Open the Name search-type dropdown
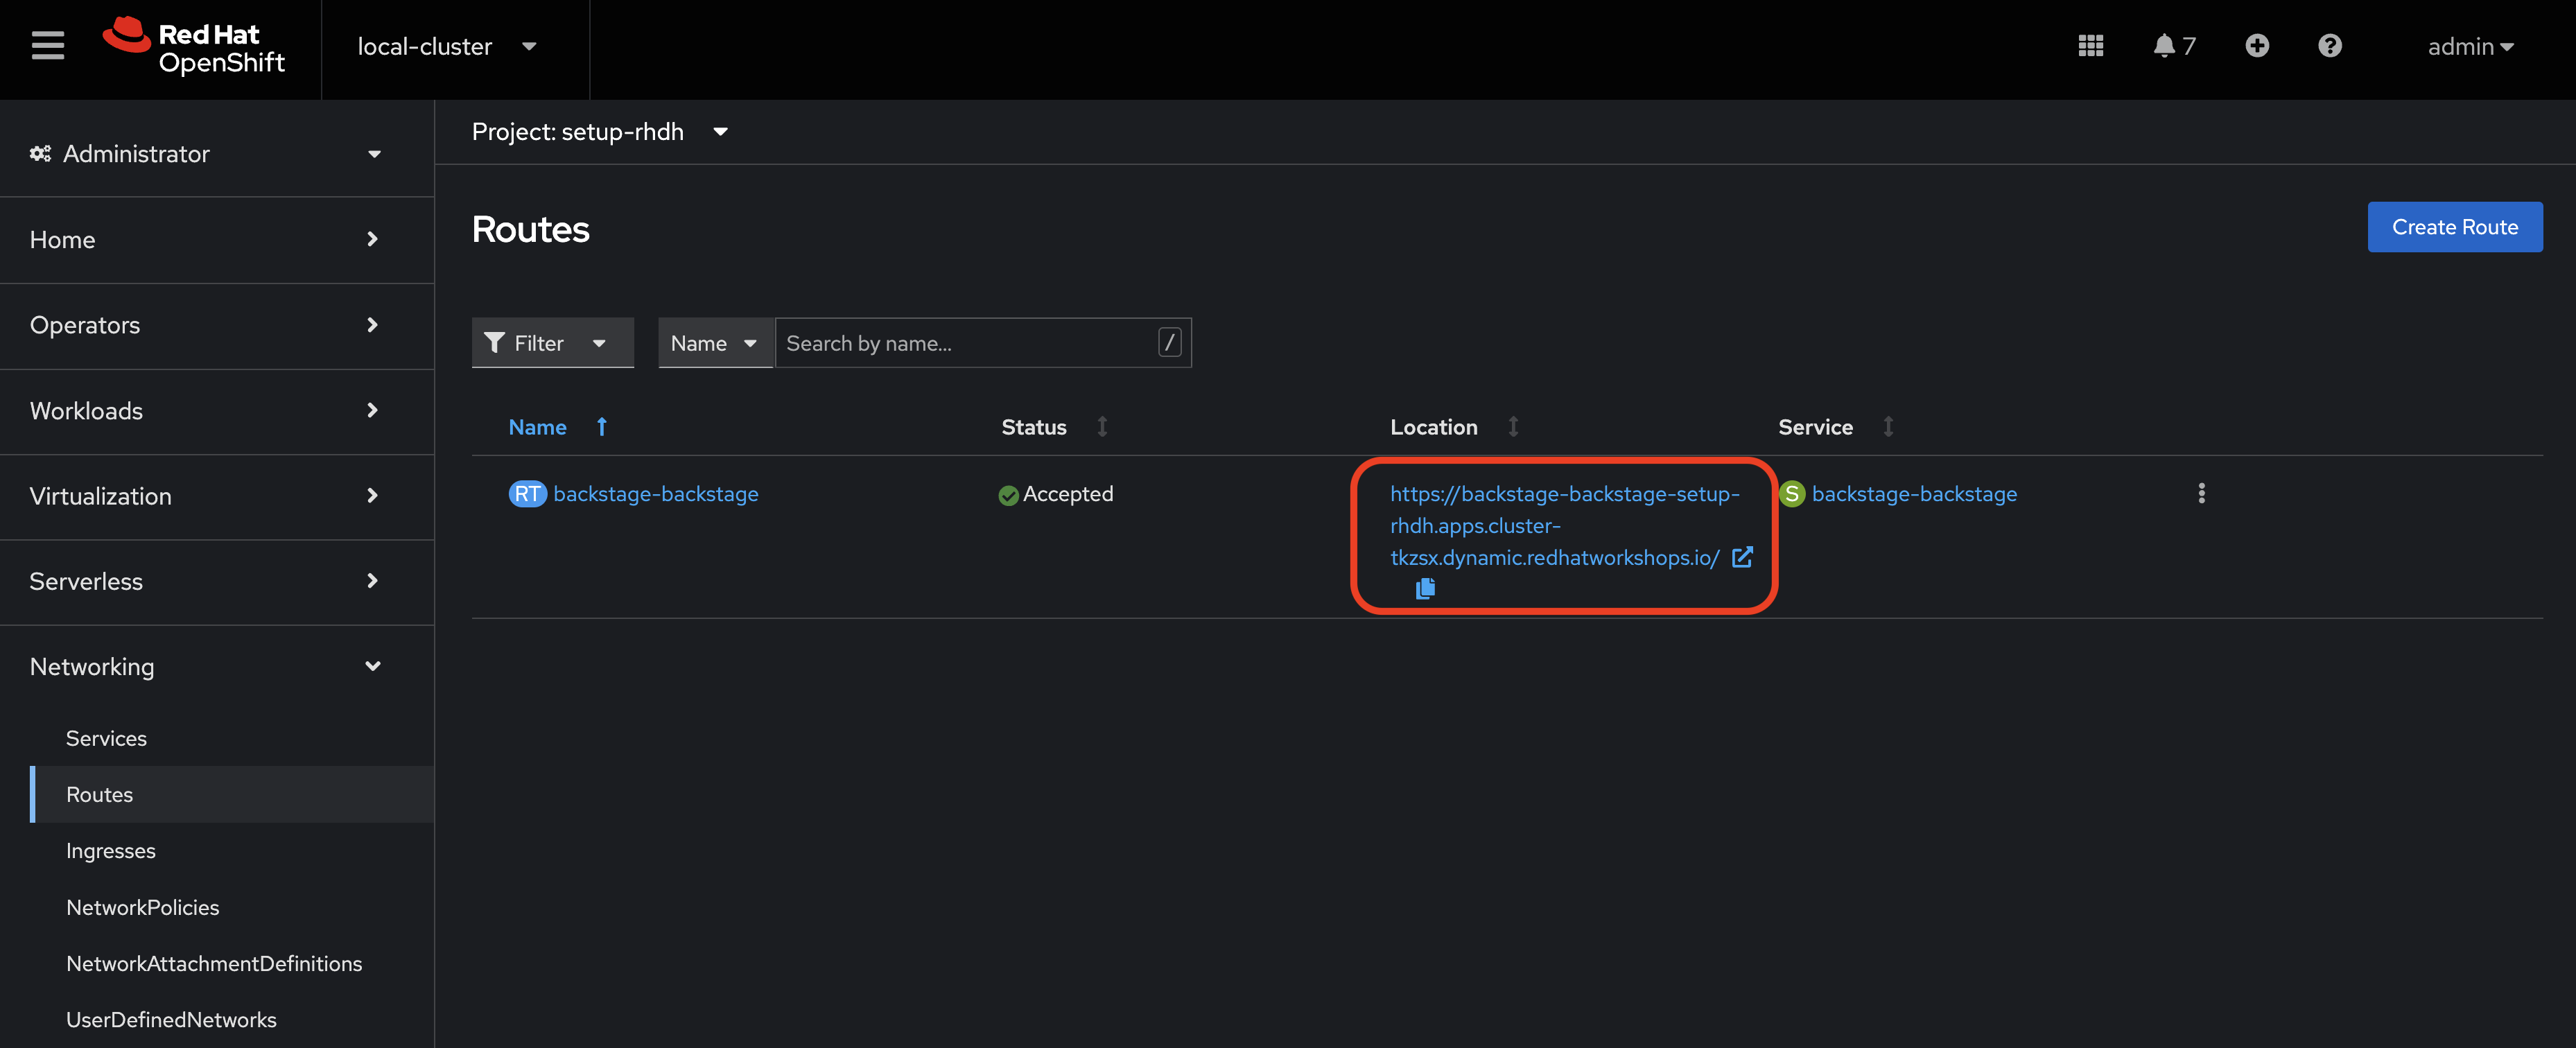This screenshot has width=2576, height=1048. pyautogui.click(x=715, y=343)
